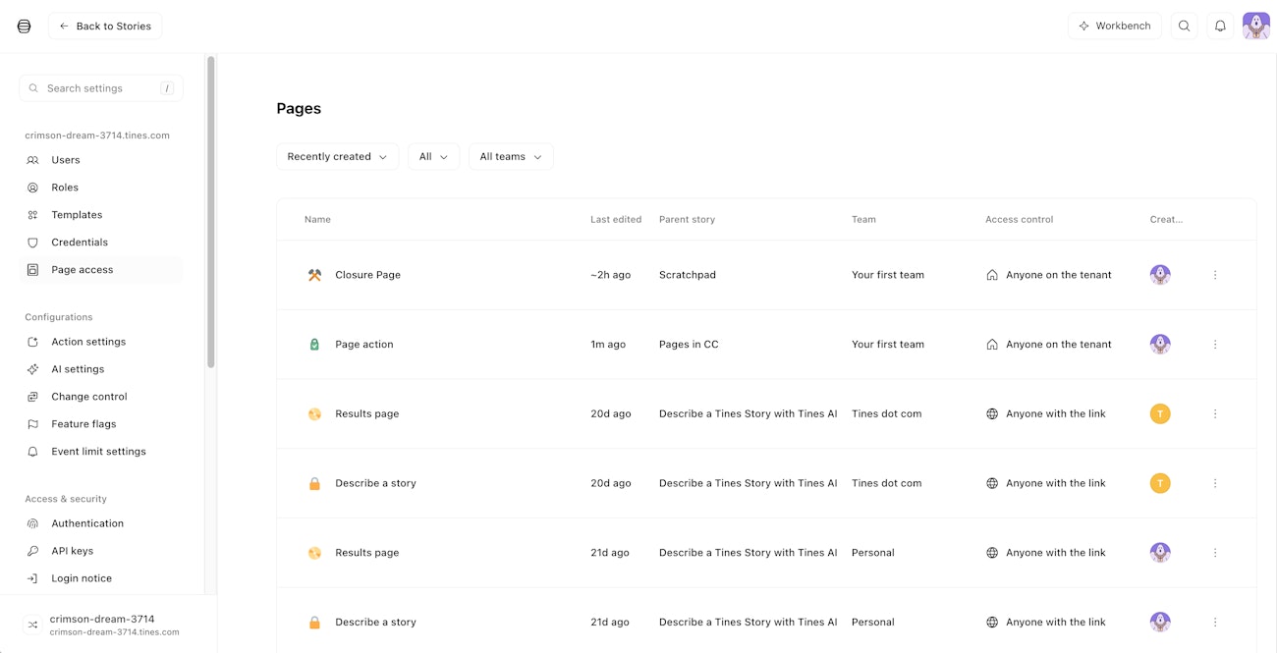This screenshot has height=653, width=1277.
Task: Open the All filter dropdown
Action: click(433, 157)
